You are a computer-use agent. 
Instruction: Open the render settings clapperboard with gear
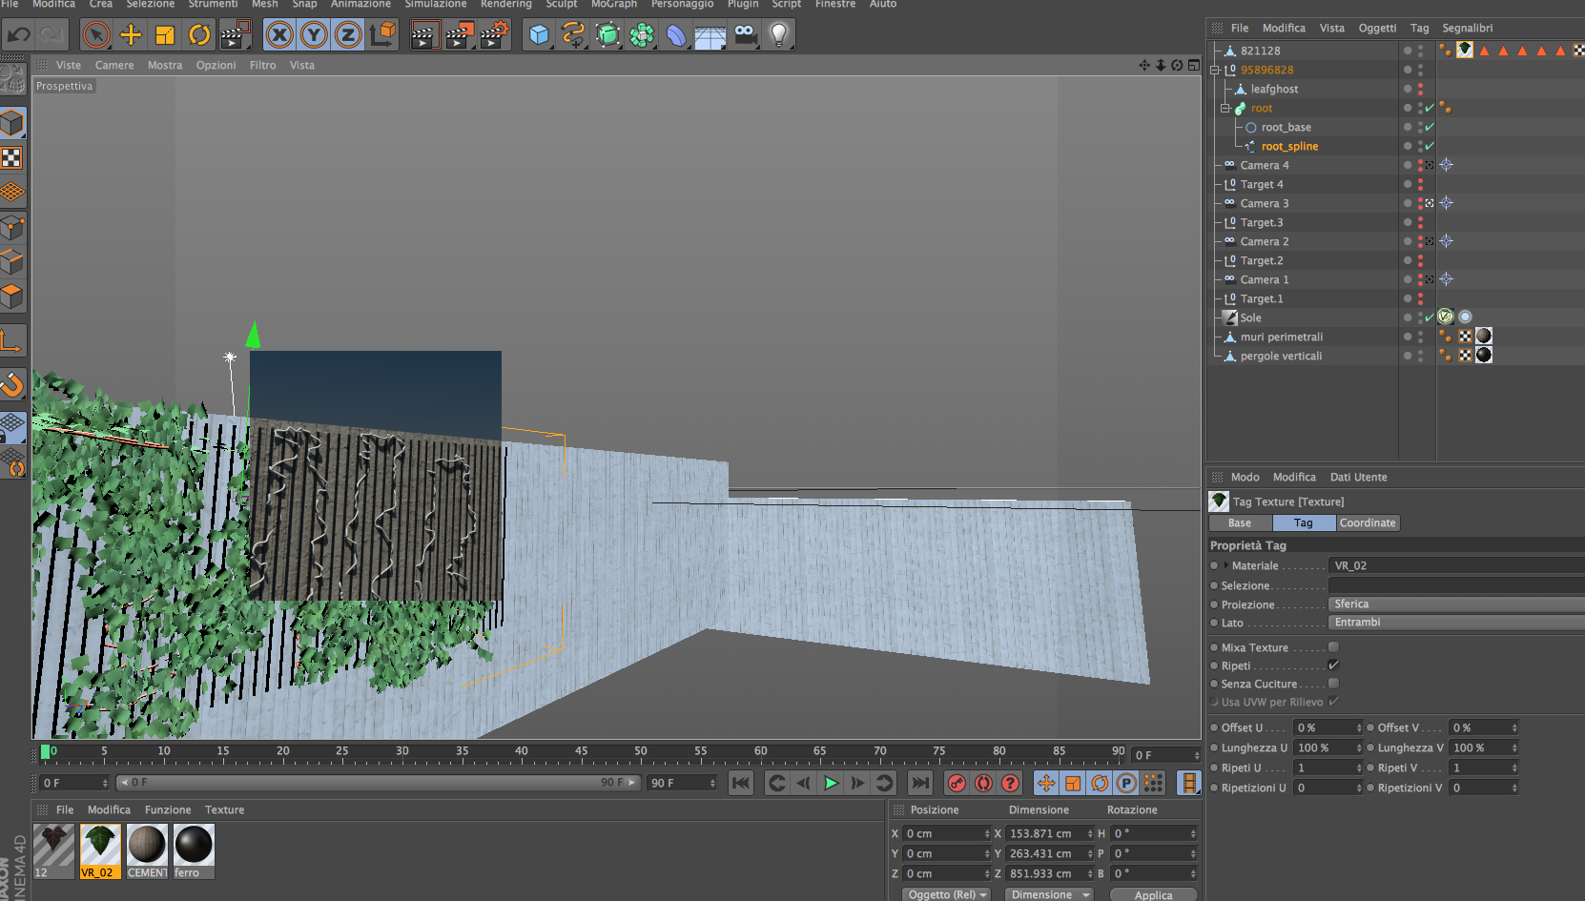(x=494, y=35)
